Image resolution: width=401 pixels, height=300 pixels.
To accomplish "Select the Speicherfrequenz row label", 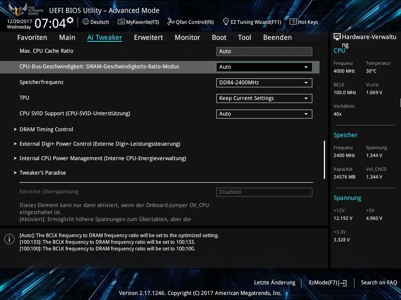I will (41, 82).
